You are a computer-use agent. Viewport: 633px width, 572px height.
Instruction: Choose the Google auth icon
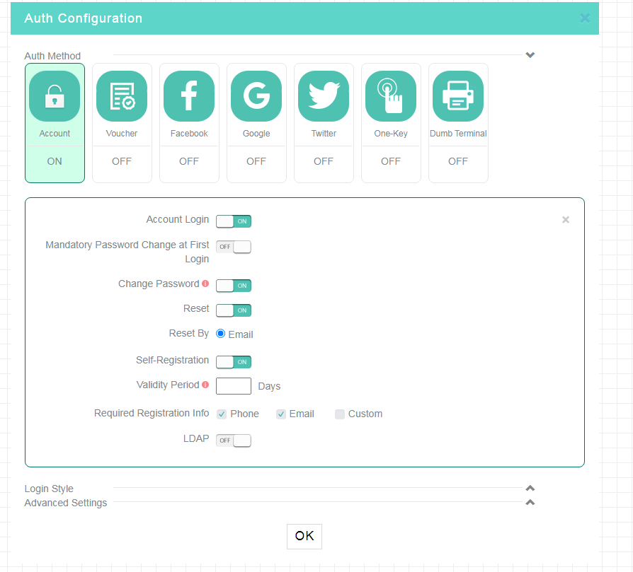(256, 96)
